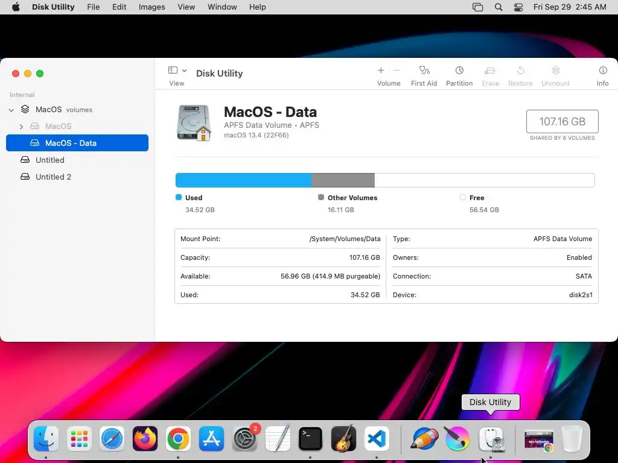Open the Images menu
The image size is (618, 463).
tap(151, 7)
